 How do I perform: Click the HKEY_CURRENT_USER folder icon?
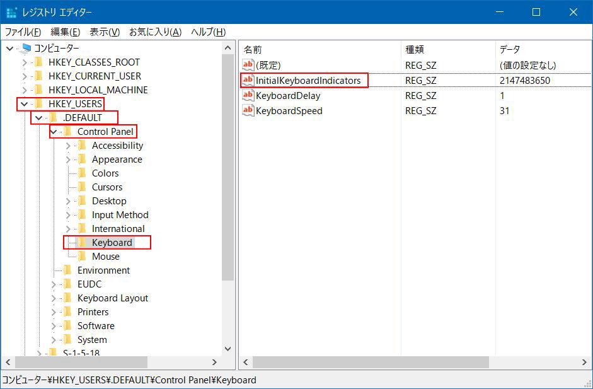[38, 76]
